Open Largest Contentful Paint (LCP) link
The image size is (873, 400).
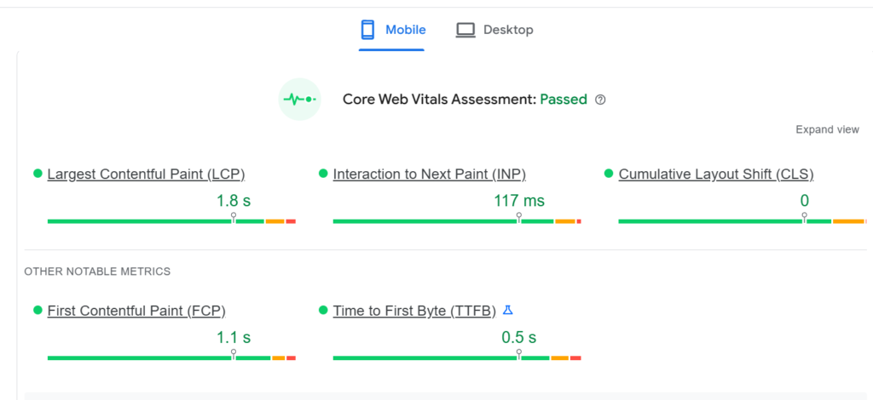146,174
